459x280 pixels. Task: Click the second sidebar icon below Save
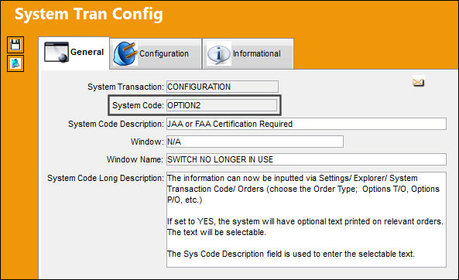[15, 63]
